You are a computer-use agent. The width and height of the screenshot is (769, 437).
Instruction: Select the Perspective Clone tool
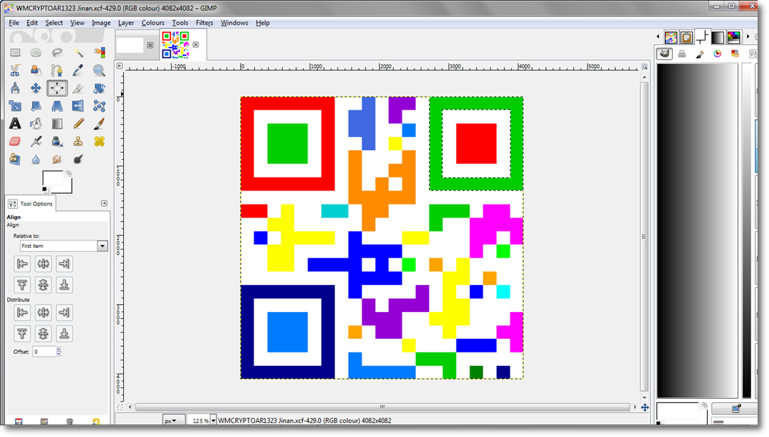[x=15, y=159]
